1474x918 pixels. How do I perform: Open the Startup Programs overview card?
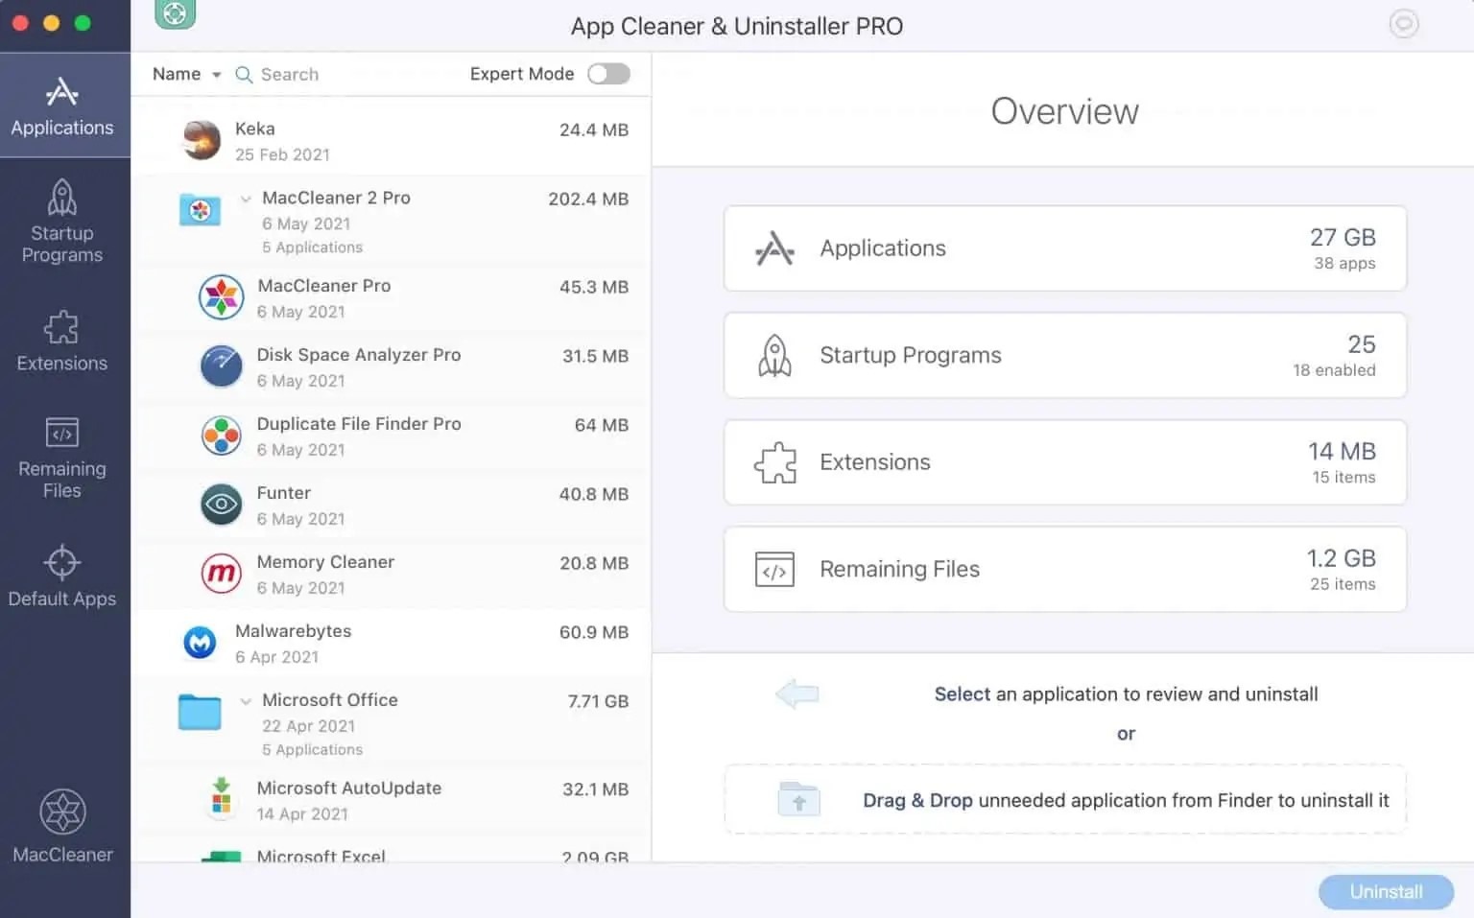point(1065,355)
